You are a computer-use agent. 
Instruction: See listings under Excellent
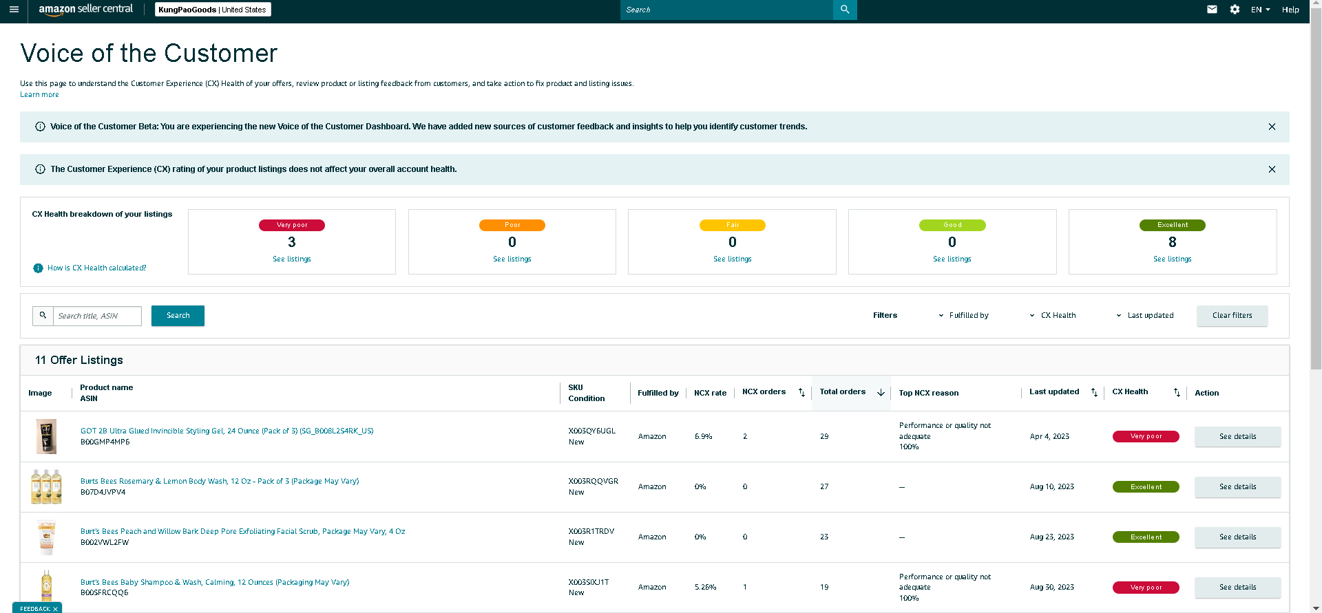(1173, 259)
